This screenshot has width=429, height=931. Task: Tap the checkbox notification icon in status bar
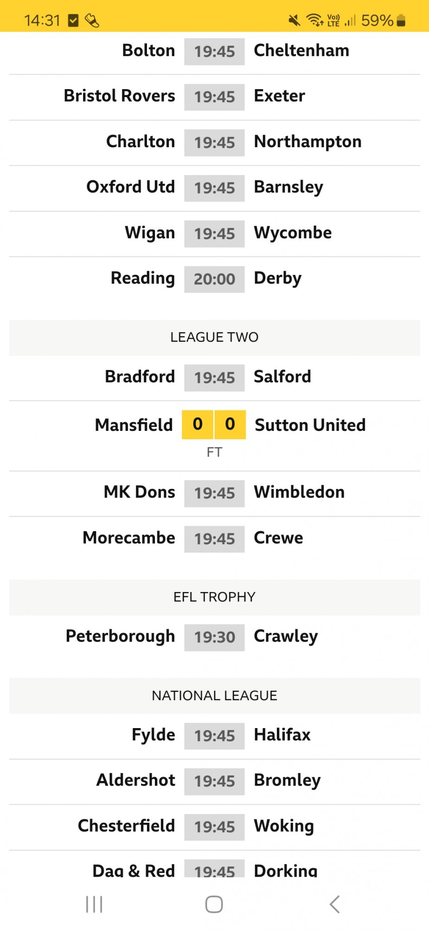[73, 20]
